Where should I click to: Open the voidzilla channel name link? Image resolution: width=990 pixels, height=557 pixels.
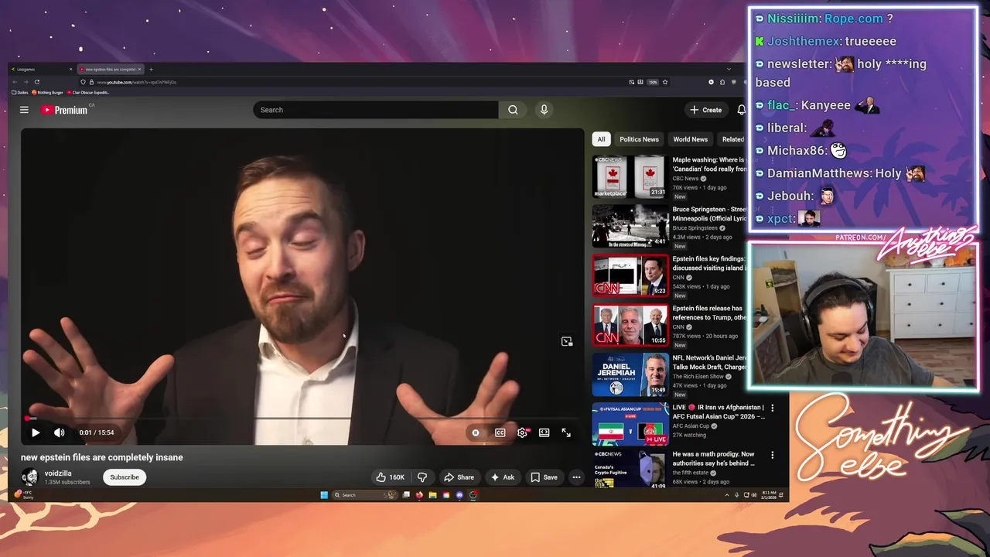click(58, 473)
